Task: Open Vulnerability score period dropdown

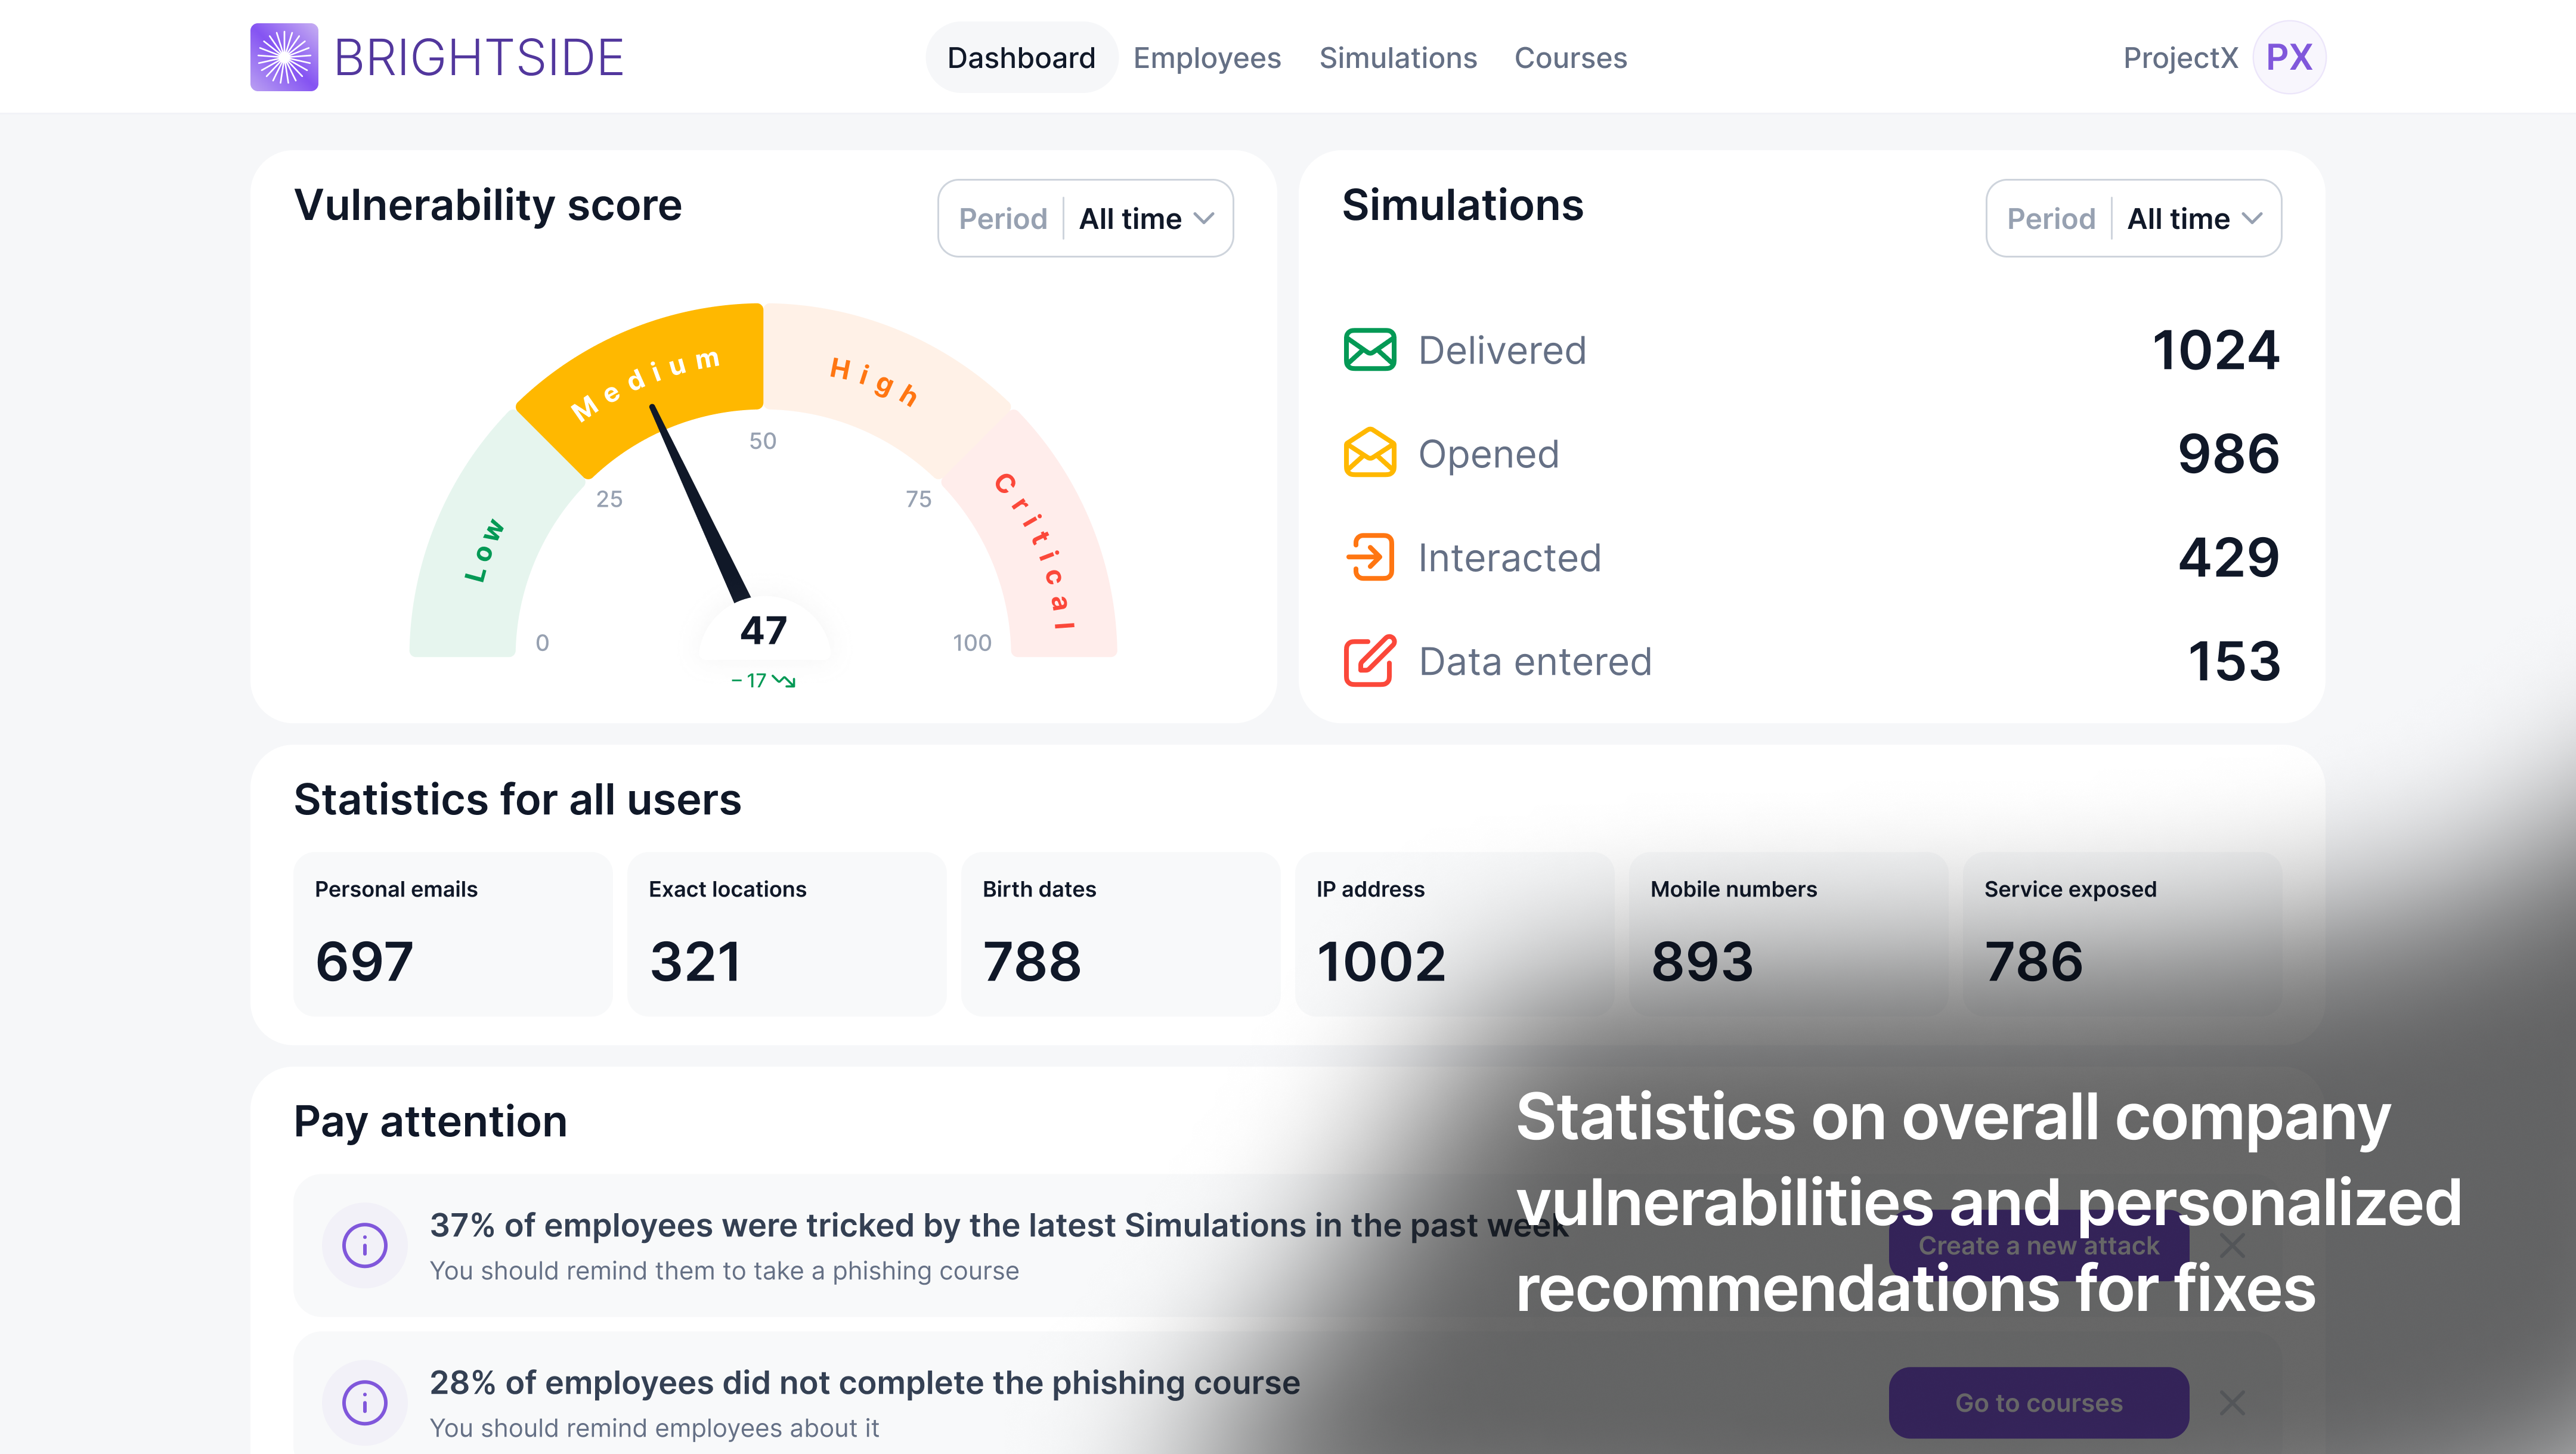Action: pyautogui.click(x=1085, y=218)
